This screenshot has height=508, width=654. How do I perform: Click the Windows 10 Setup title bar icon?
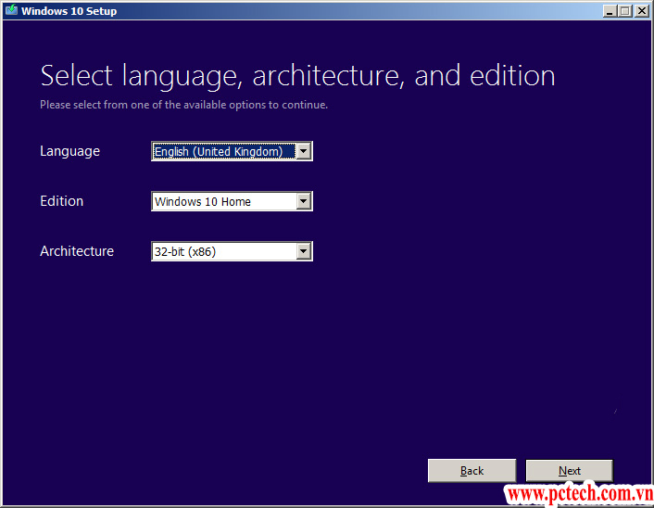[x=12, y=11]
